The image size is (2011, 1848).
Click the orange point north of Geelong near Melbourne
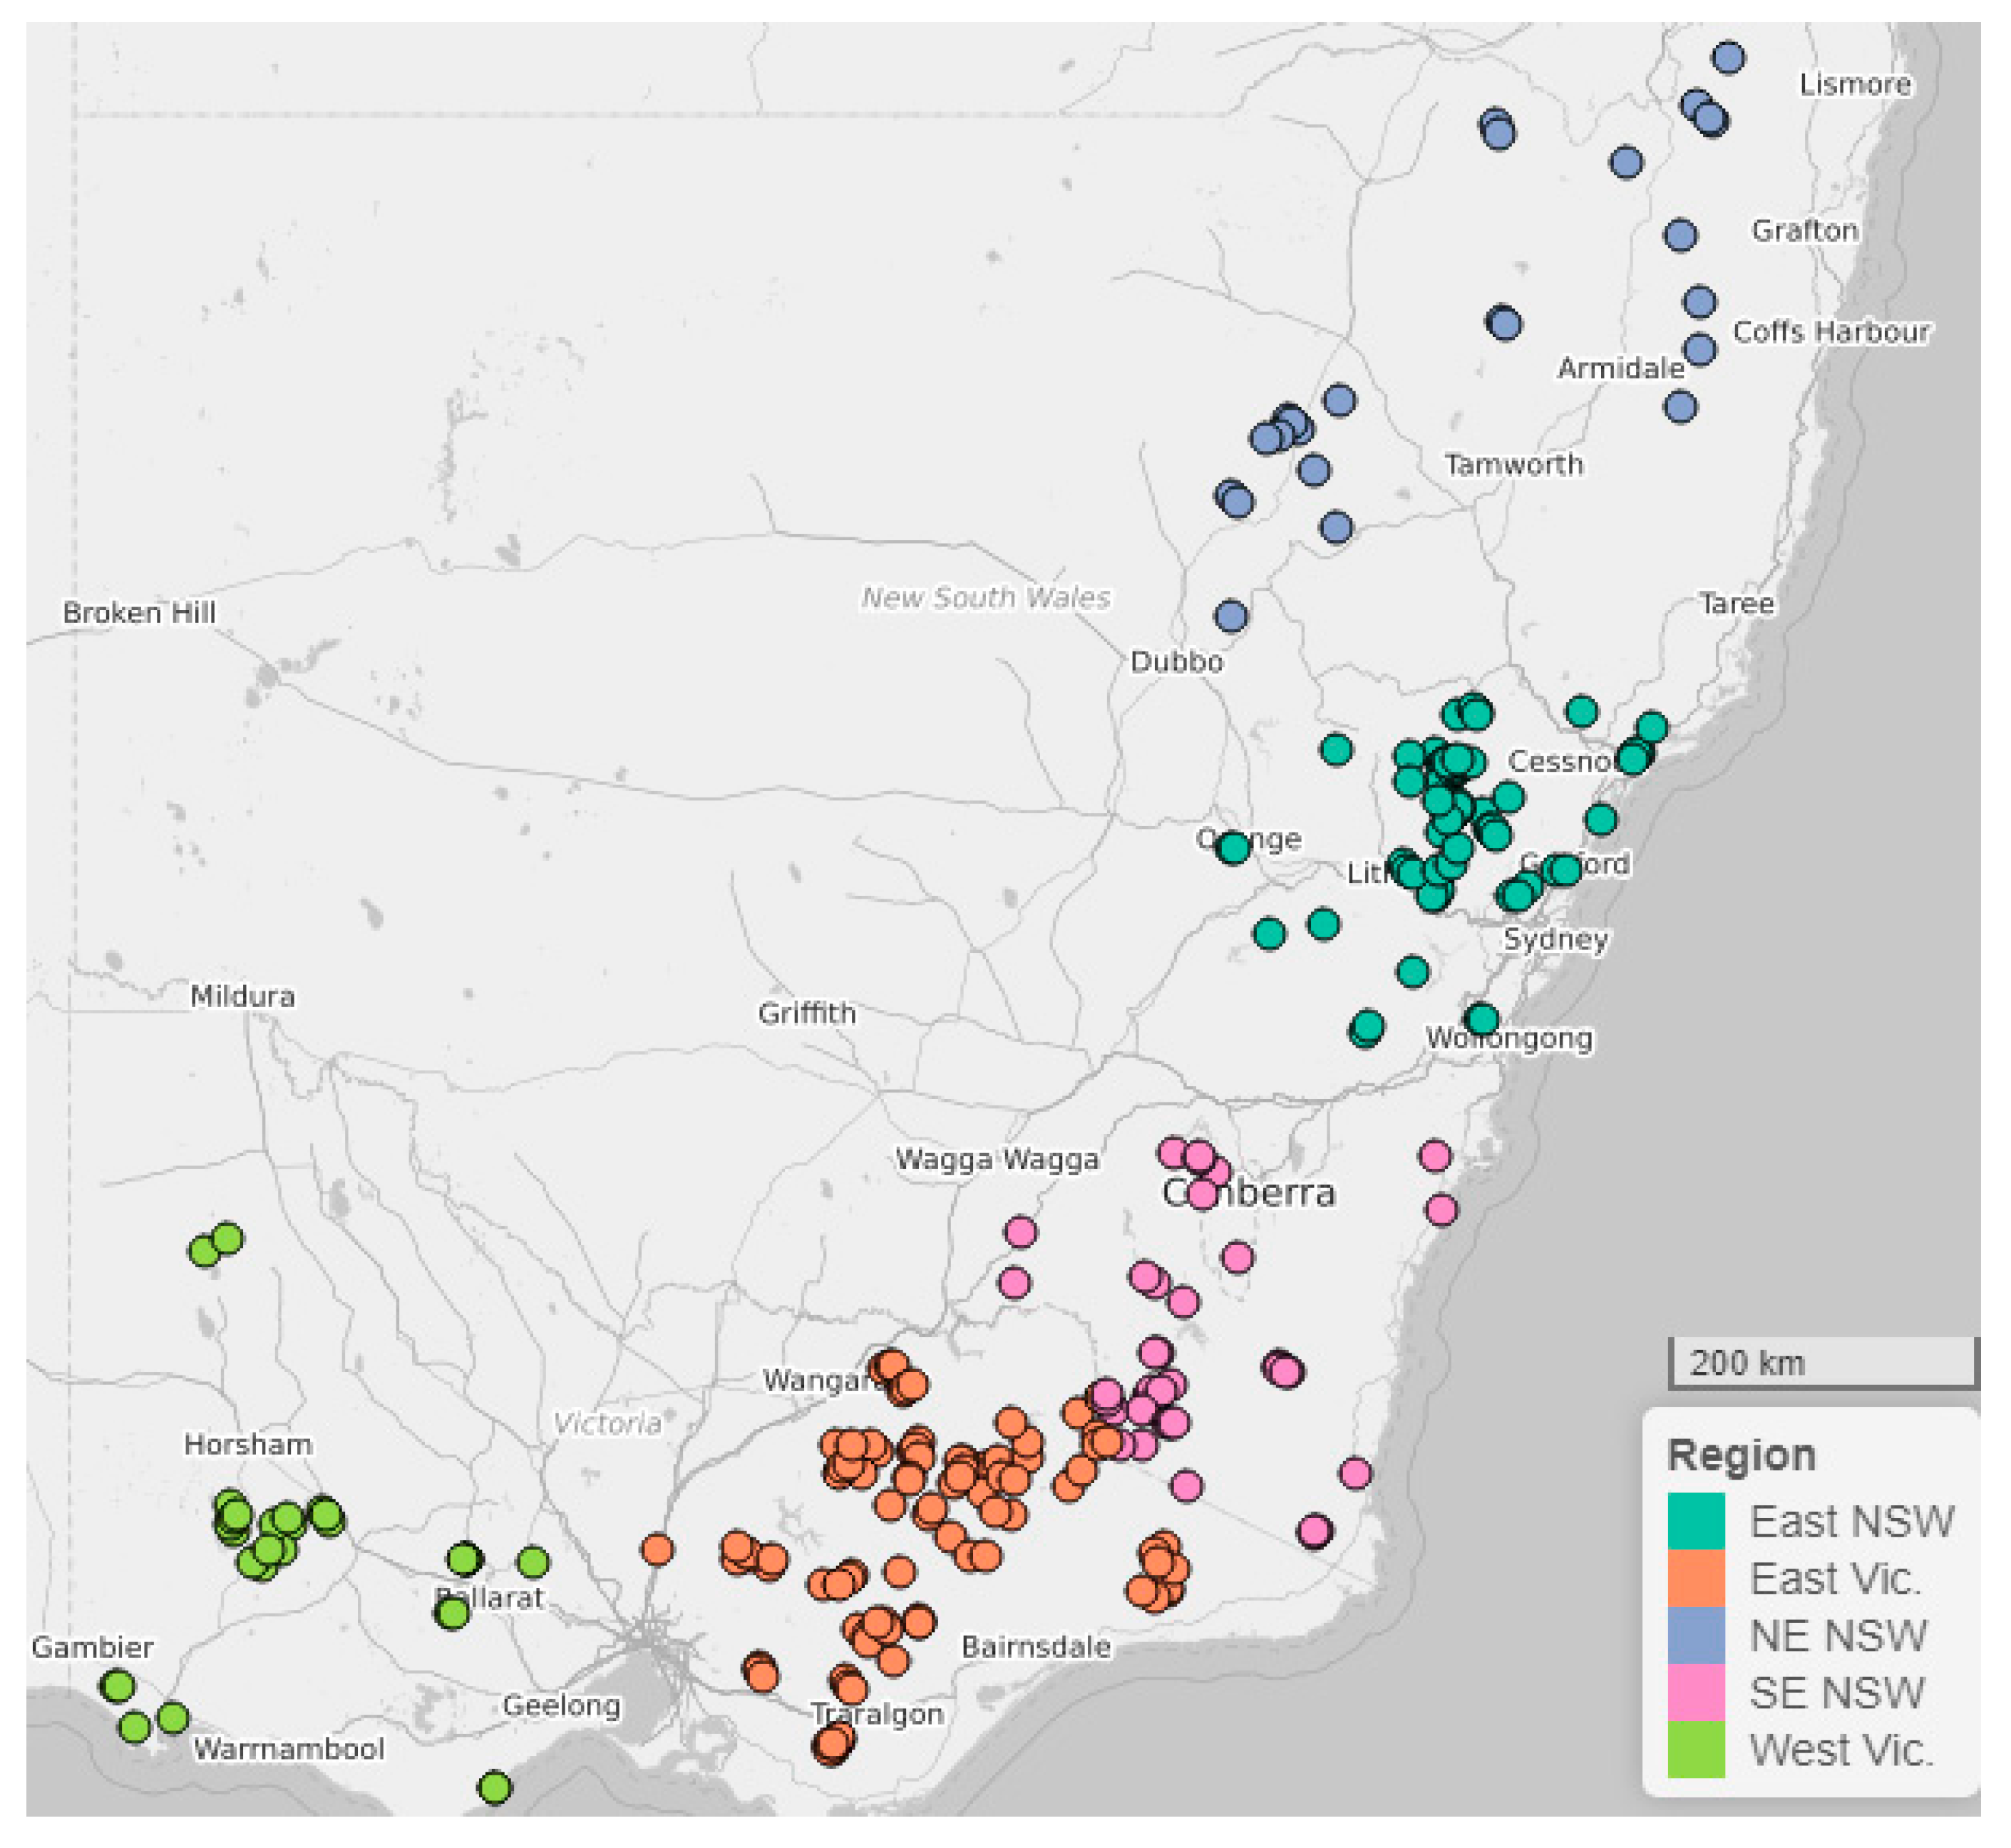pyautogui.click(x=657, y=1550)
